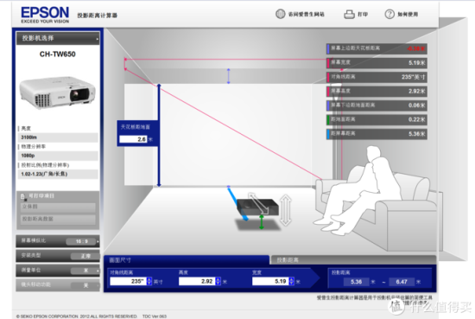The width and height of the screenshot is (475, 319).
Task: Click the dark blue ceiling height bar
Action: point(159,135)
